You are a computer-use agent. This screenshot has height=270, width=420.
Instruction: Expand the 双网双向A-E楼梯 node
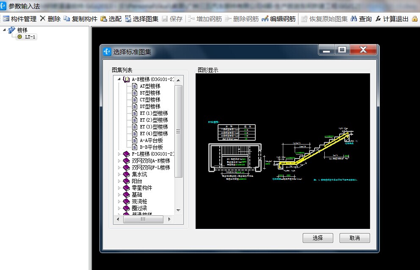pyautogui.click(x=119, y=161)
